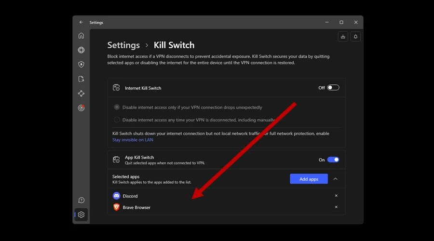Open the settings gear icon in sidebar
The image size is (434, 241).
pyautogui.click(x=81, y=214)
